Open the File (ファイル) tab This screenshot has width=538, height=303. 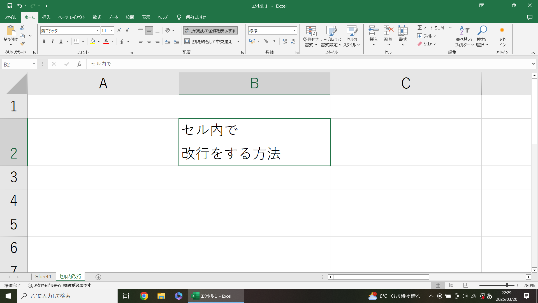10,17
